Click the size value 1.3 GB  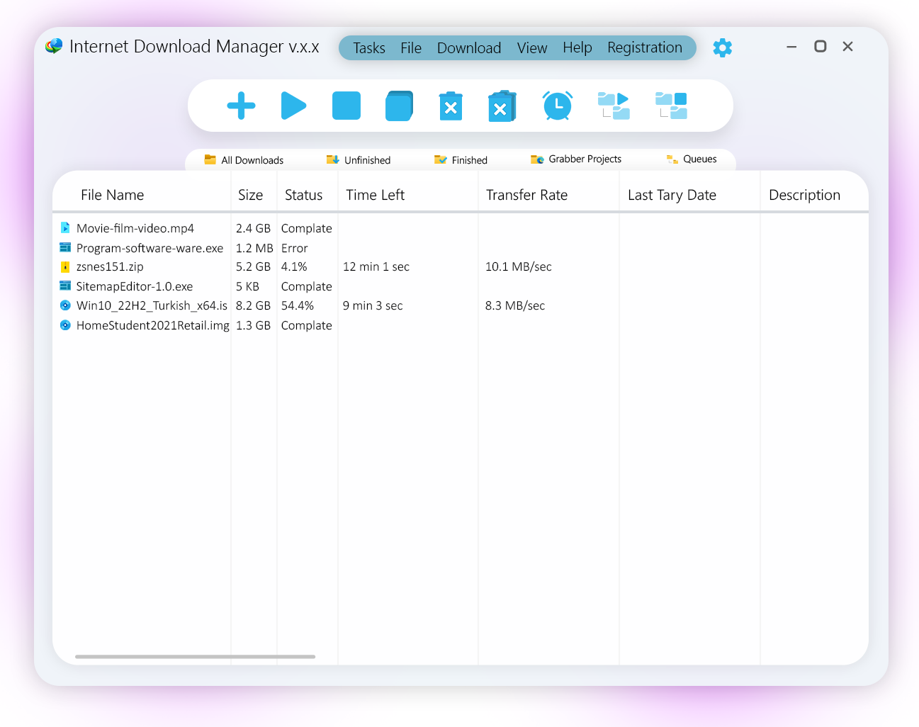(254, 325)
